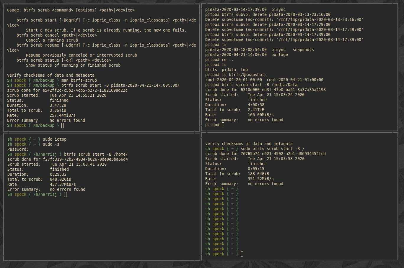Click the 'btrfs scrub start -B /home/' command
Image resolution: width=404 pixels, height=268 pixels.
coord(96,154)
